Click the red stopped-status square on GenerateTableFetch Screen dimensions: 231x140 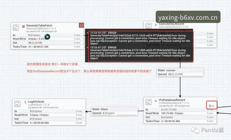23,26
